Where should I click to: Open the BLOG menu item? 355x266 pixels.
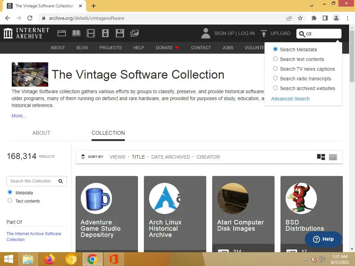click(x=82, y=48)
